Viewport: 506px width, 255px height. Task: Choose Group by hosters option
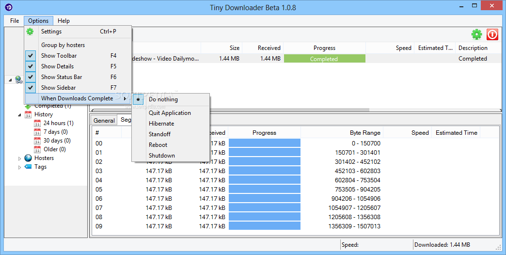click(x=78, y=45)
